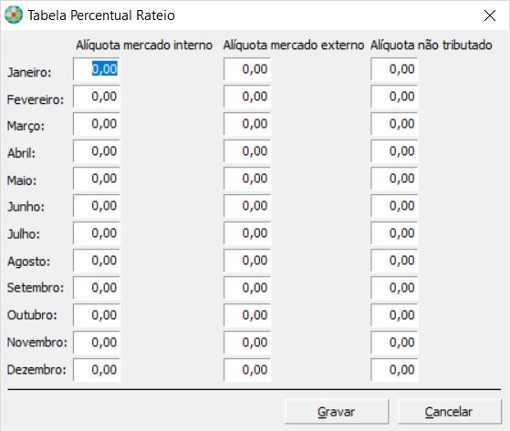This screenshot has width=510, height=431.
Task: Click Junho mercado interno field
Action: tap(97, 206)
